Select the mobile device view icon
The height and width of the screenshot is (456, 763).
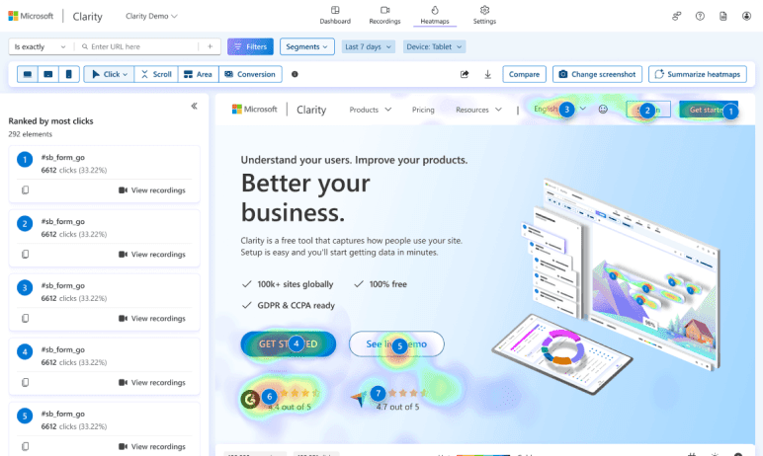pos(68,74)
